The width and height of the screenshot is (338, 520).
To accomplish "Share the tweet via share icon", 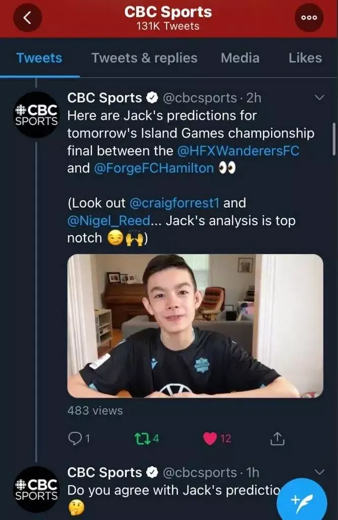I will (277, 438).
